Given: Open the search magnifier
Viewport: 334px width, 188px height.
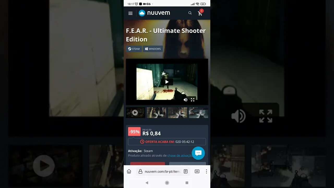Looking at the screenshot, I should (190, 13).
